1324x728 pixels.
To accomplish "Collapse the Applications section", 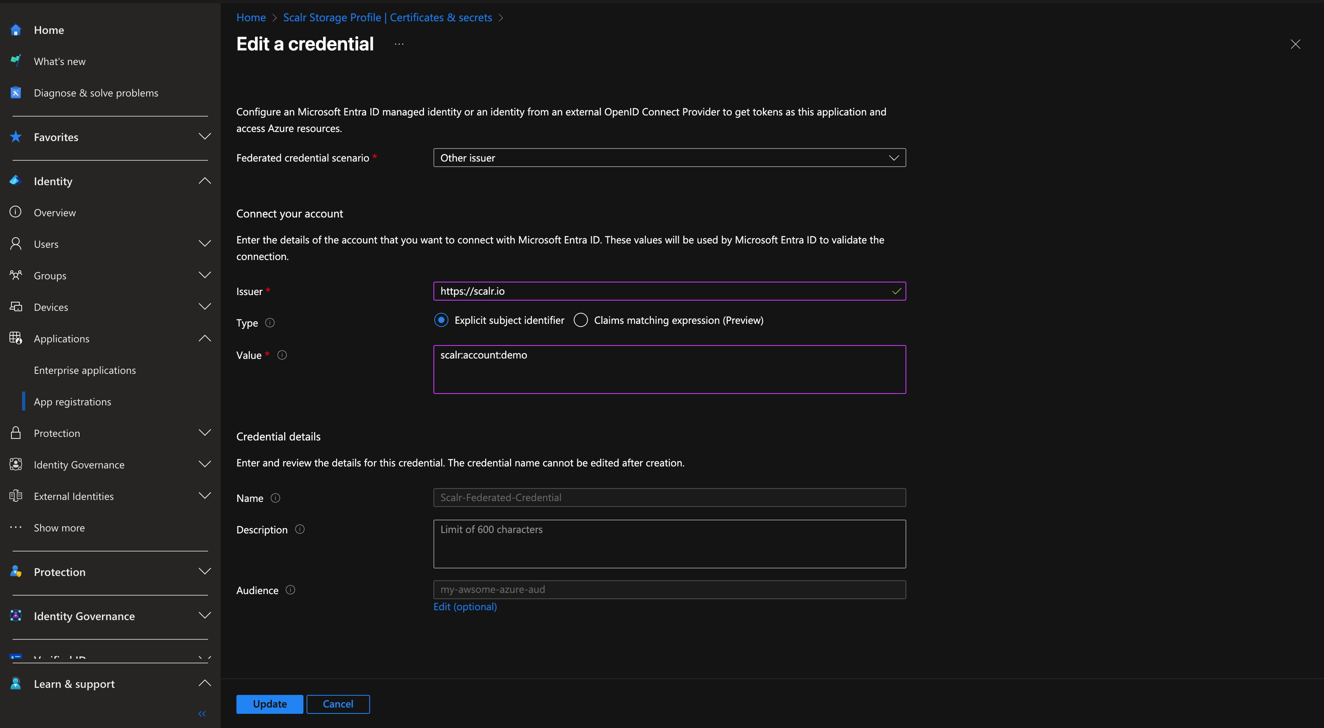I will [x=205, y=338].
